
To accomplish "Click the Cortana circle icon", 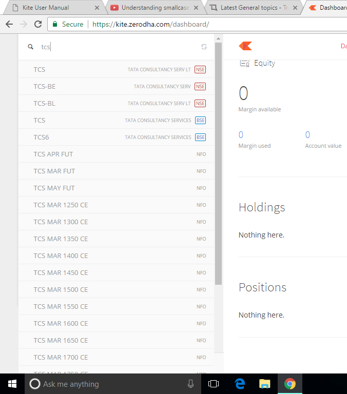I will click(35, 384).
